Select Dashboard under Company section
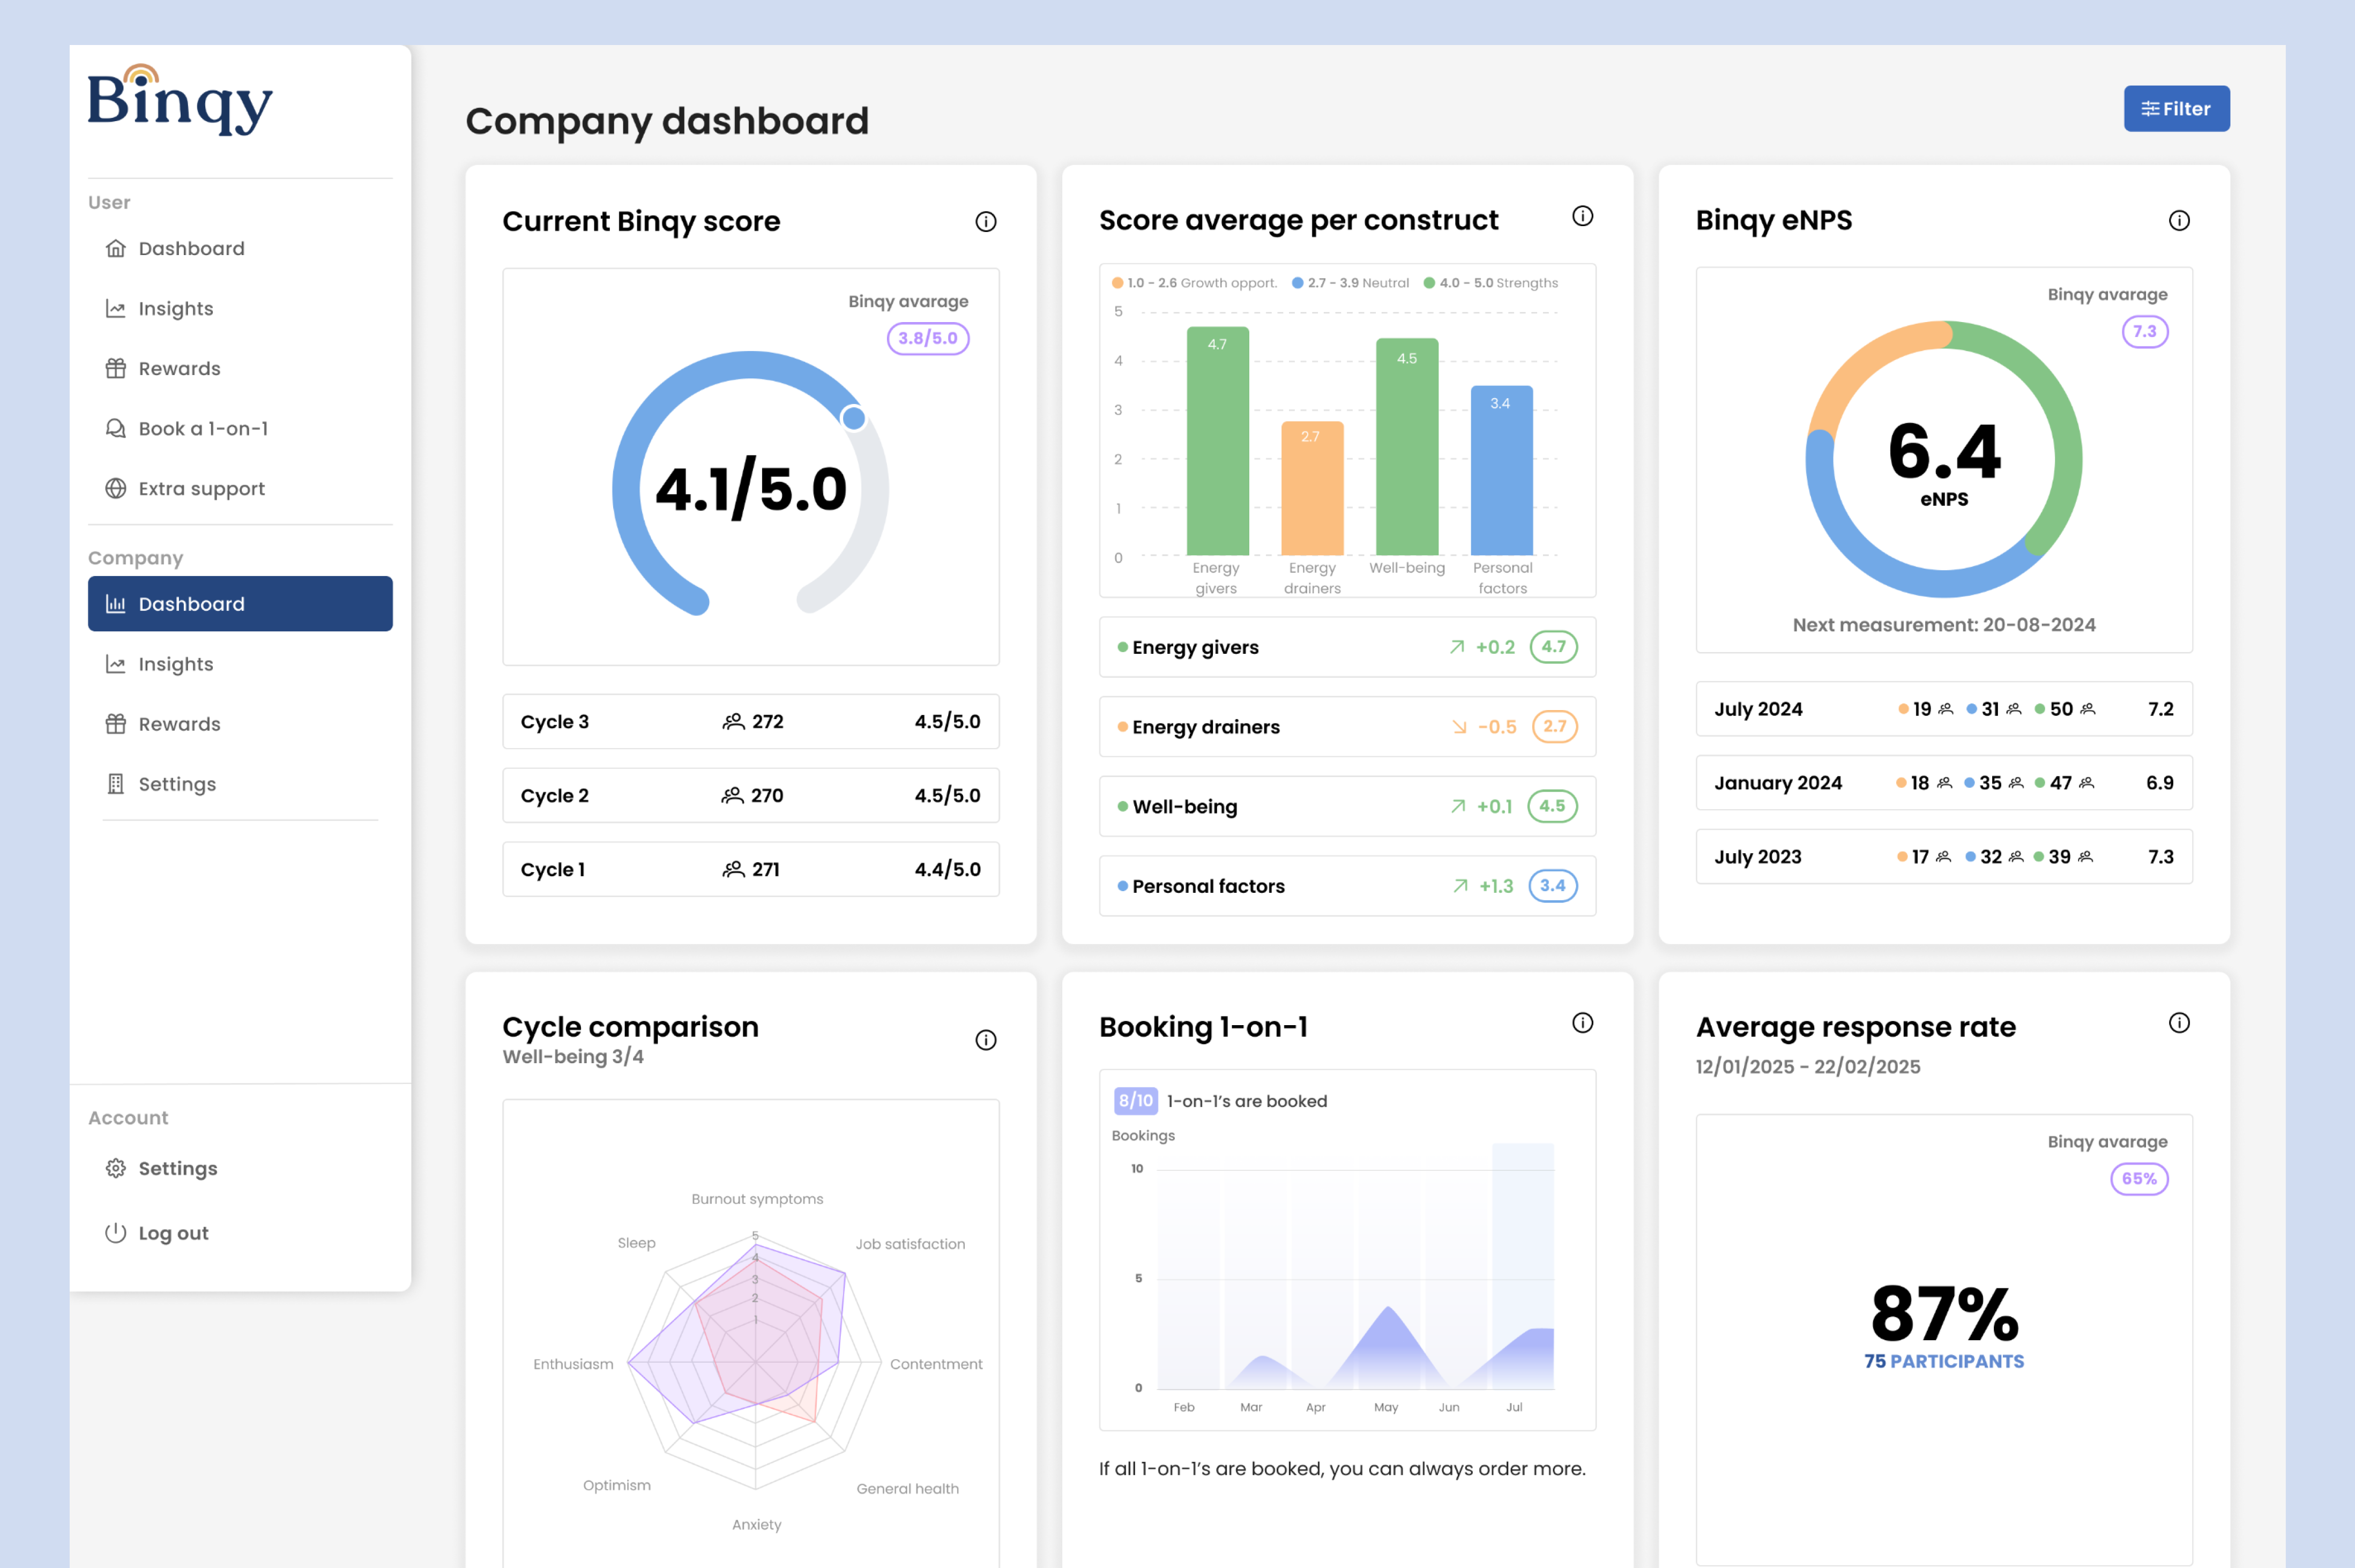 click(191, 603)
